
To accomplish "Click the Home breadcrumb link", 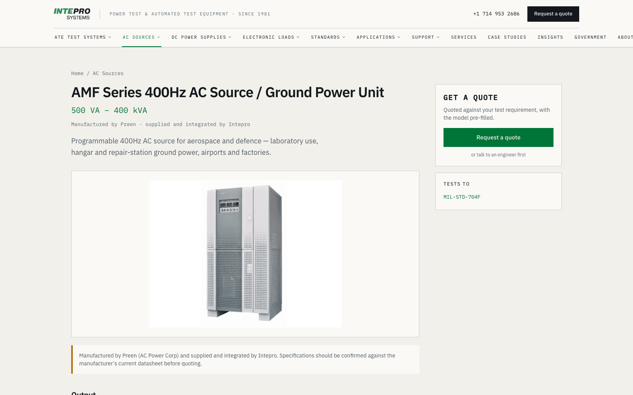I will tap(77, 73).
